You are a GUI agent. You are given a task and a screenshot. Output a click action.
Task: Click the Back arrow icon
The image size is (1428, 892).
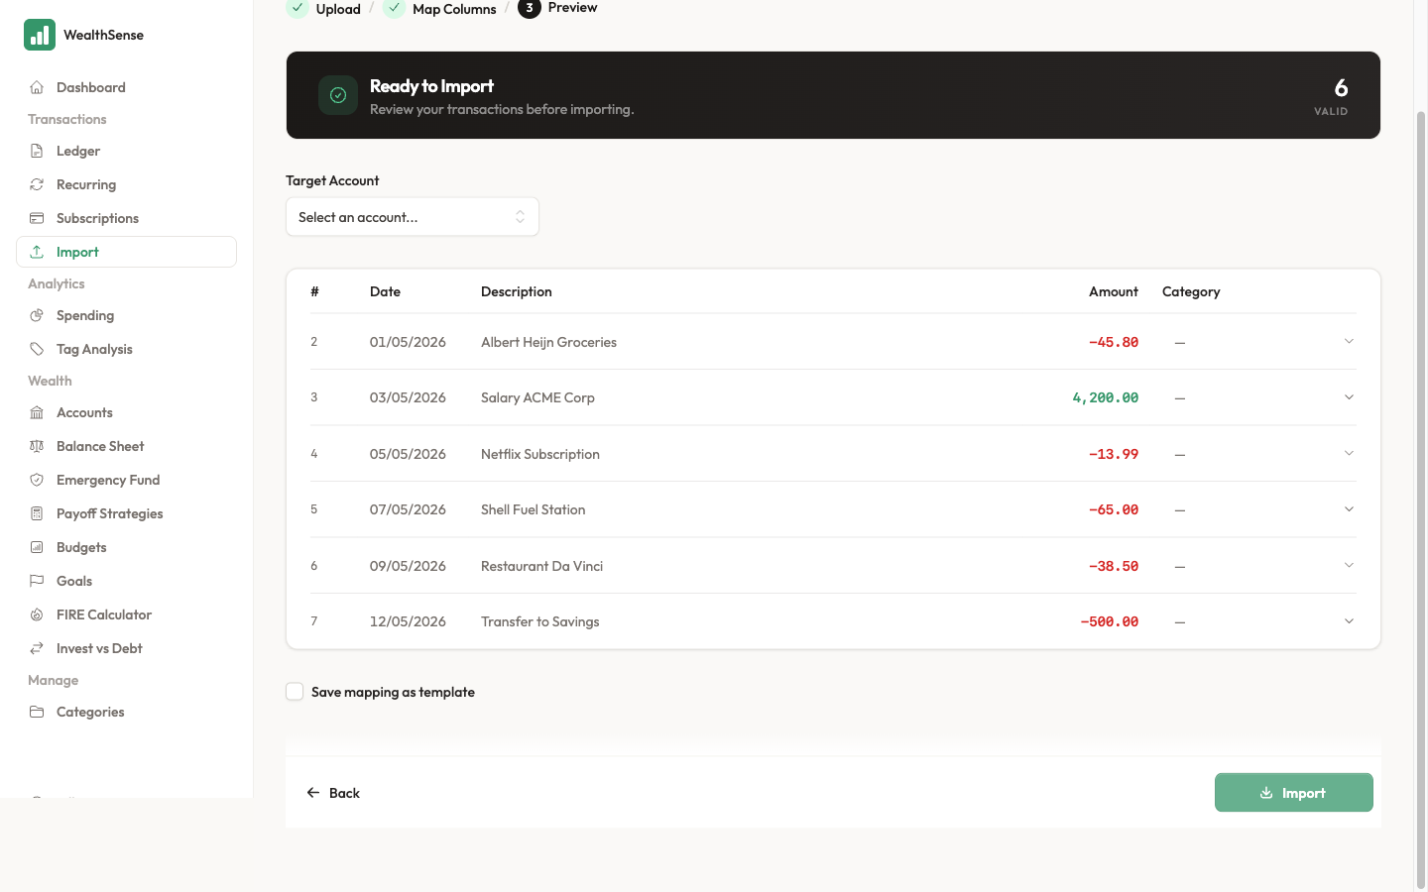coord(313,793)
